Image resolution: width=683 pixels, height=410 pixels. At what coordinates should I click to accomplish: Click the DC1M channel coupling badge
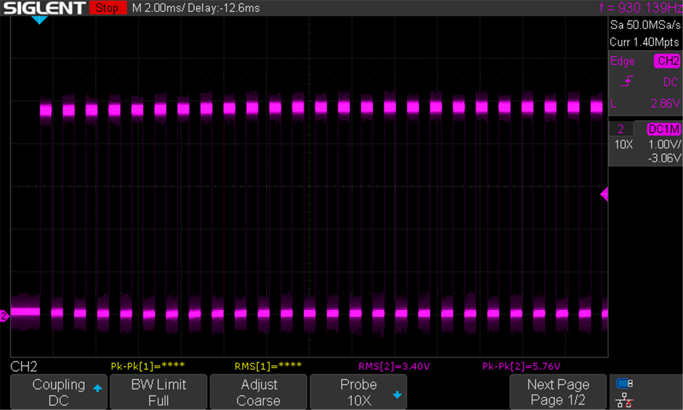click(x=664, y=129)
